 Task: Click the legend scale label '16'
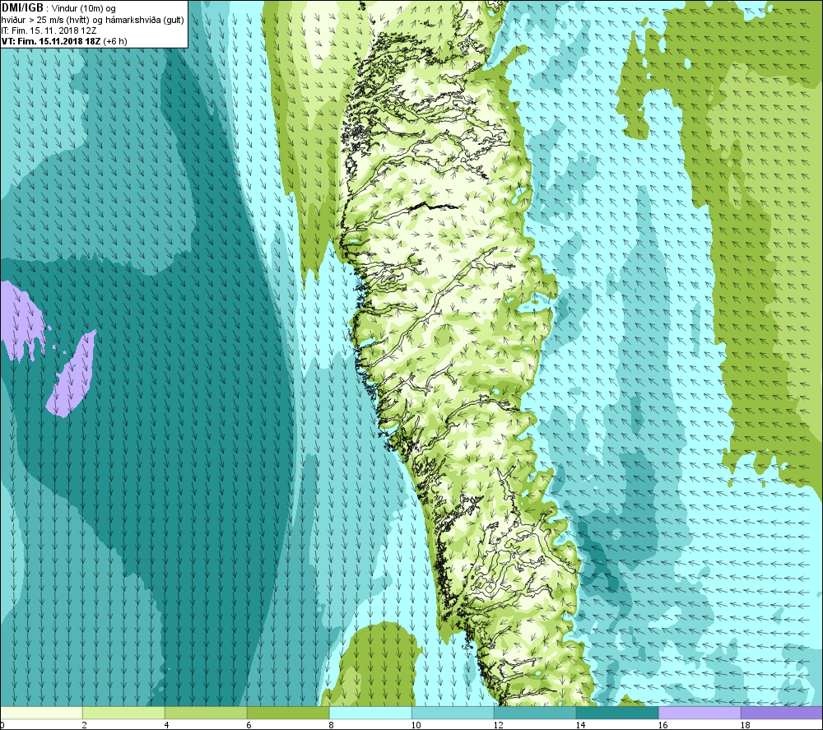tap(663, 725)
